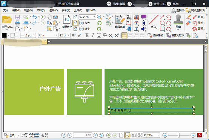Enable left text alignment
209x140 pixels.
click(124, 36)
